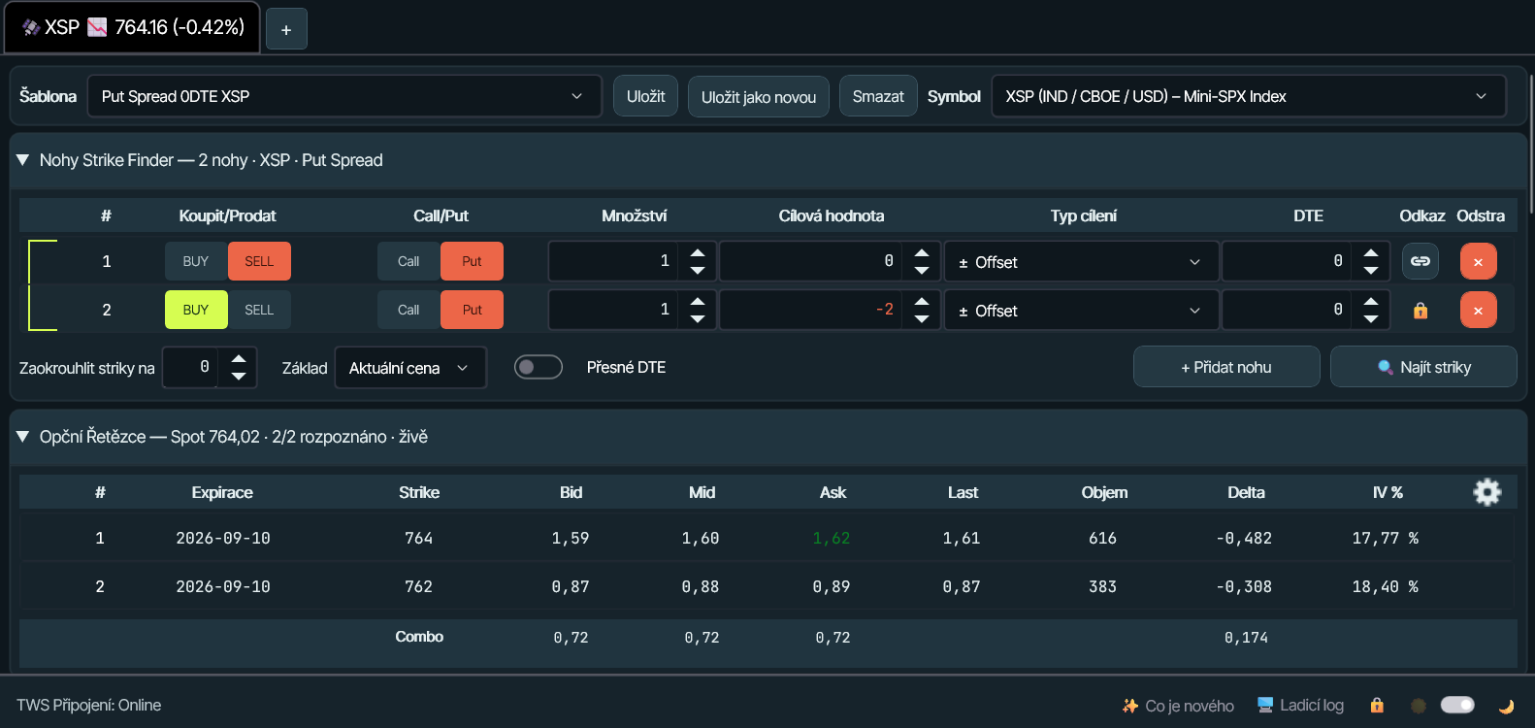Switch leg 2 to Call
This screenshot has height=728, width=1535.
click(x=408, y=310)
